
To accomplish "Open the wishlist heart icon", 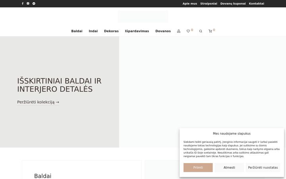I will click(188, 31).
